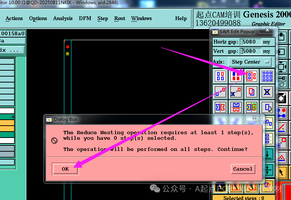
Task: Click the red diagonal line measure icon
Action: click(x=283, y=128)
